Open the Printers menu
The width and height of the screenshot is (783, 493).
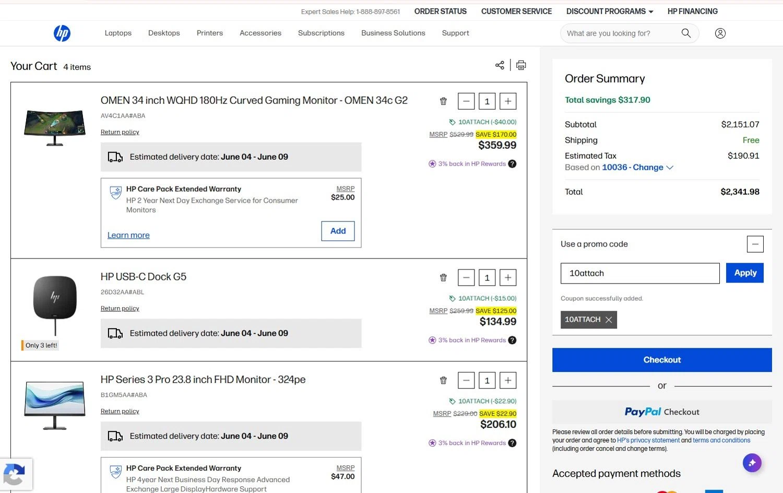coord(210,33)
